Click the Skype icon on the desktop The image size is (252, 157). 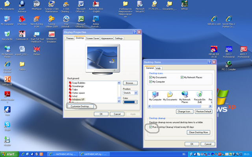(7, 124)
